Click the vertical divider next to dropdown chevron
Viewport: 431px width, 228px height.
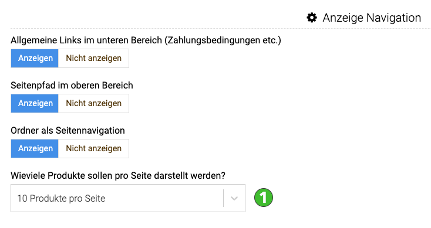tap(224, 198)
